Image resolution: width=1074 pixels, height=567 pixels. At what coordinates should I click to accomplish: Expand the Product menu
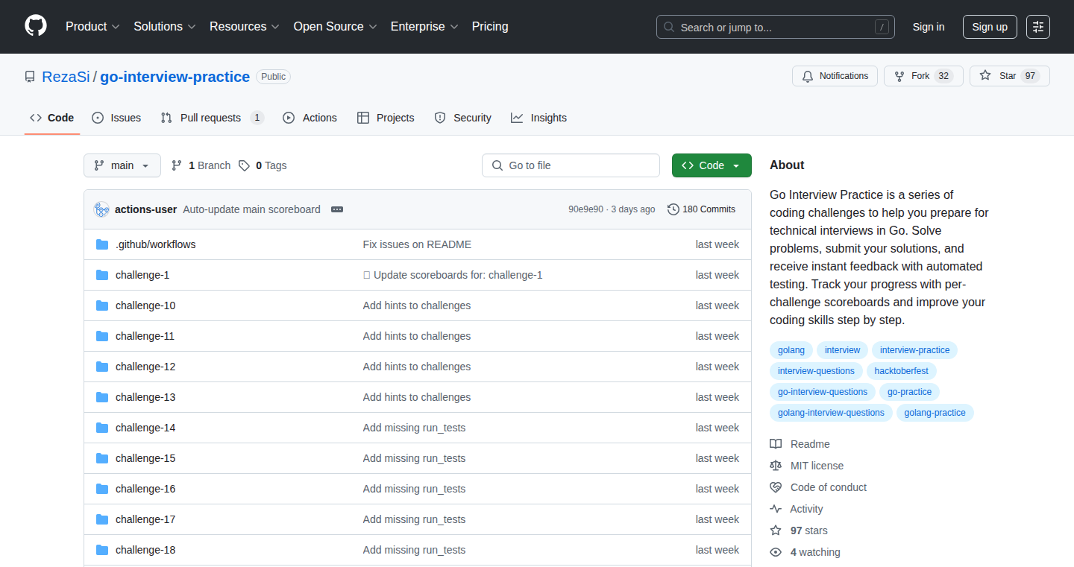tap(92, 26)
